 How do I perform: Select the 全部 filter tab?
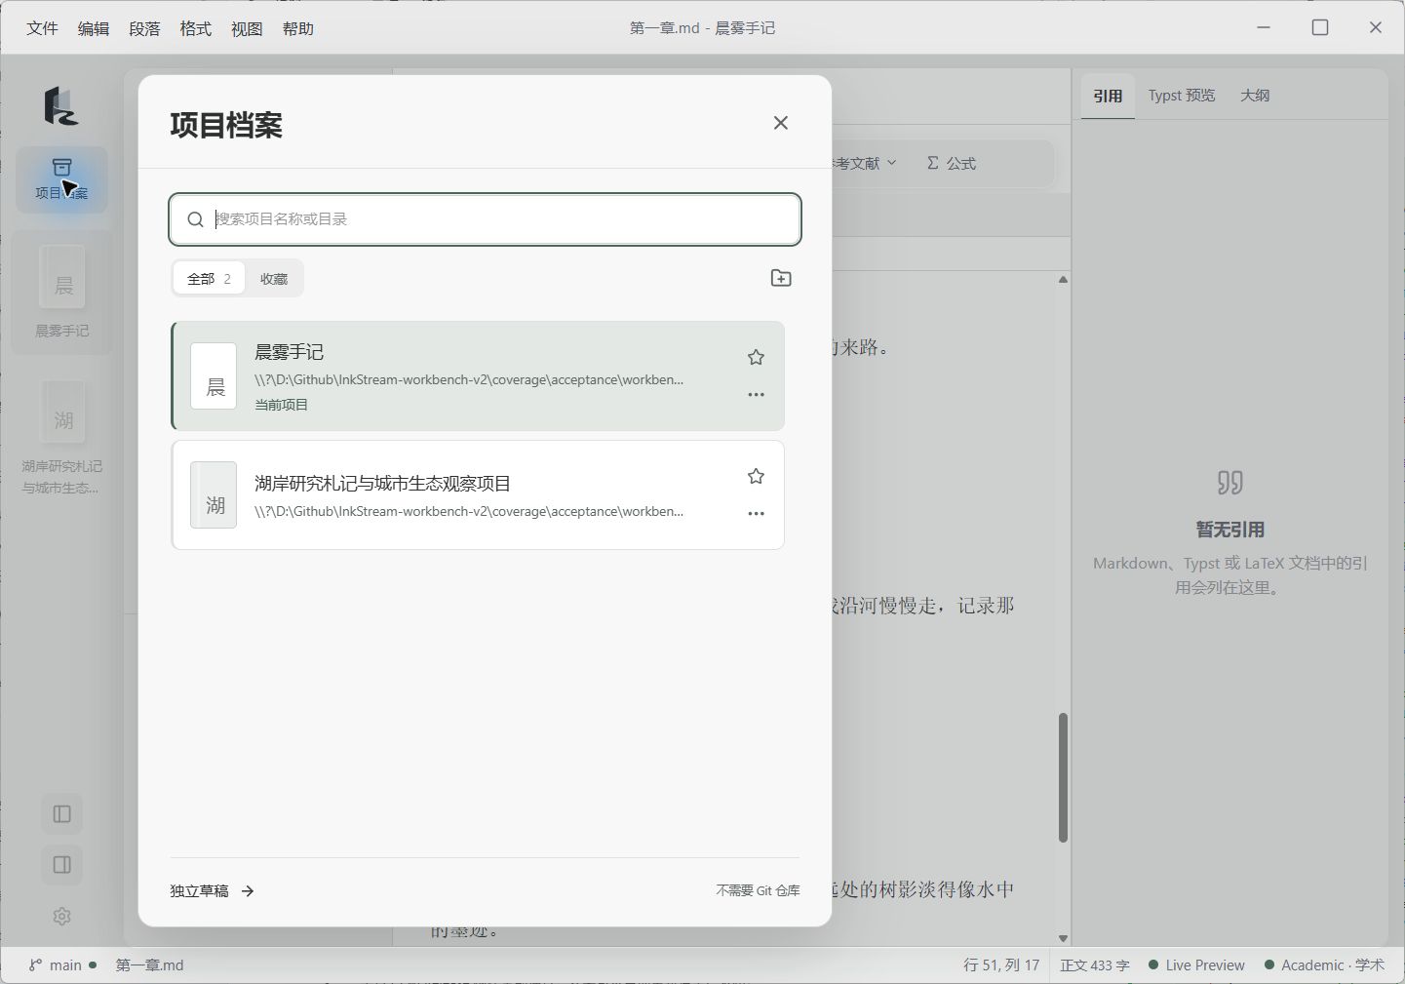pyautogui.click(x=209, y=279)
